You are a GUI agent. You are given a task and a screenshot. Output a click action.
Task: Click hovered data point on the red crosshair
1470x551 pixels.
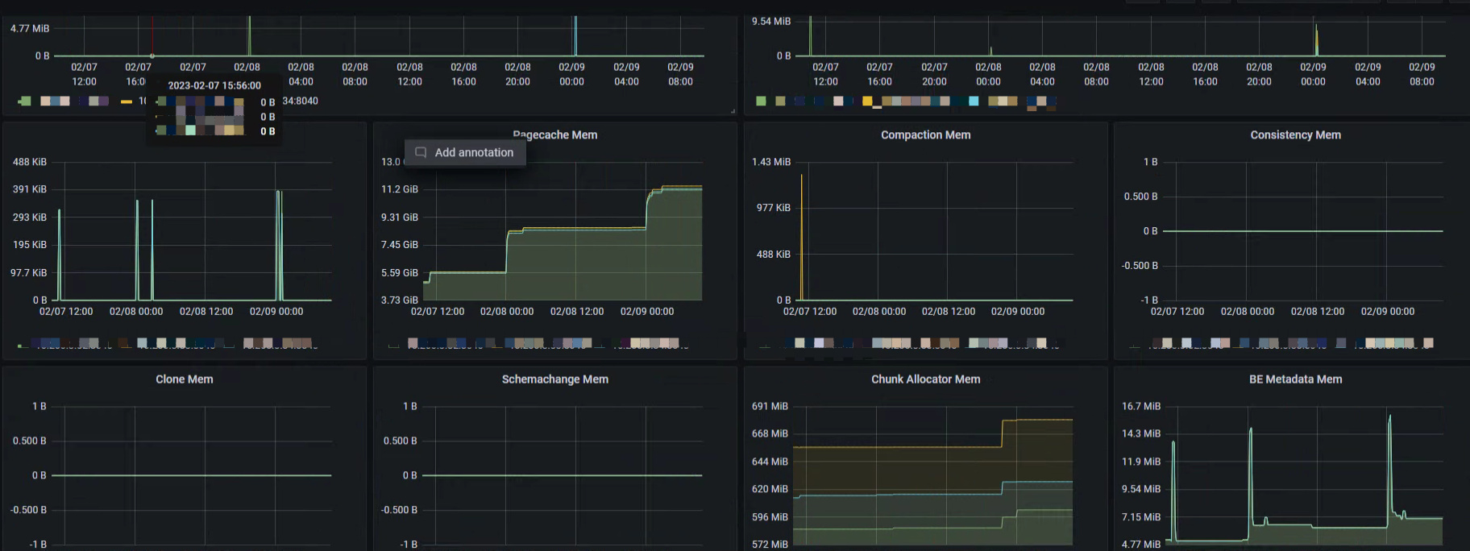coord(152,56)
